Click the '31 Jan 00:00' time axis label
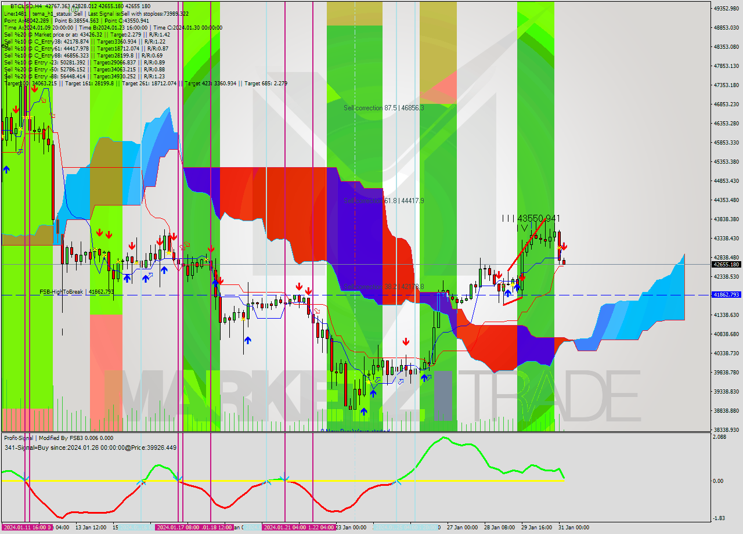Viewport: 743px width, 534px height. [x=574, y=528]
